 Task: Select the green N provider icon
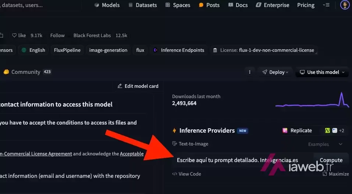pos(327,130)
